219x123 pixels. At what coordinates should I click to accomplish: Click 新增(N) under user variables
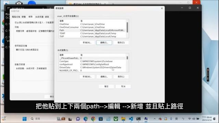pos(87,42)
